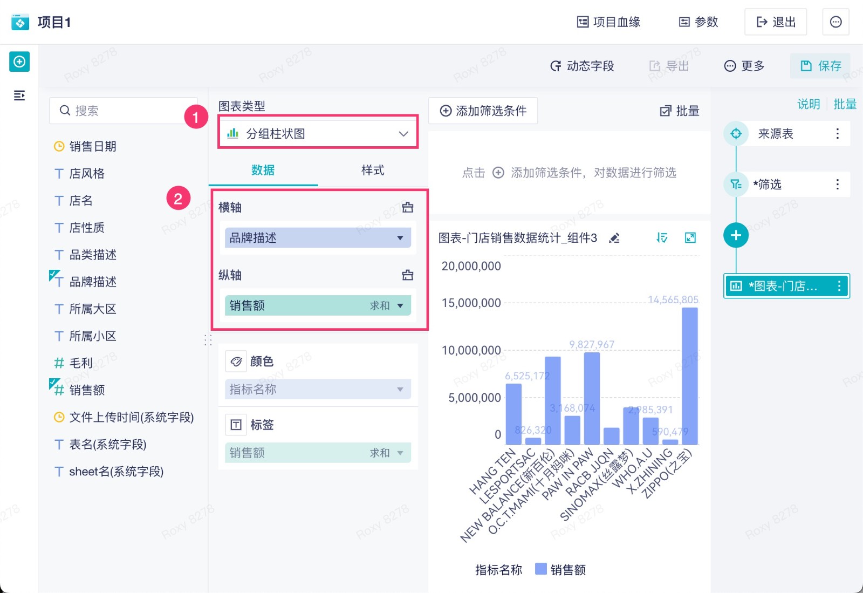Open the 销售额 vertical-axis field dropdown

point(318,305)
